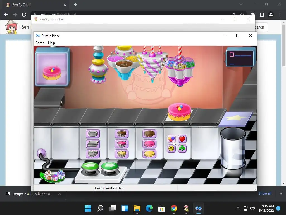Open the Help menu

tap(51, 43)
